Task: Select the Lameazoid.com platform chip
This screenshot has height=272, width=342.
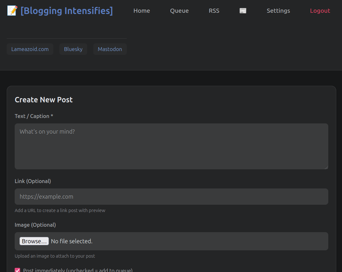Action: click(x=30, y=49)
